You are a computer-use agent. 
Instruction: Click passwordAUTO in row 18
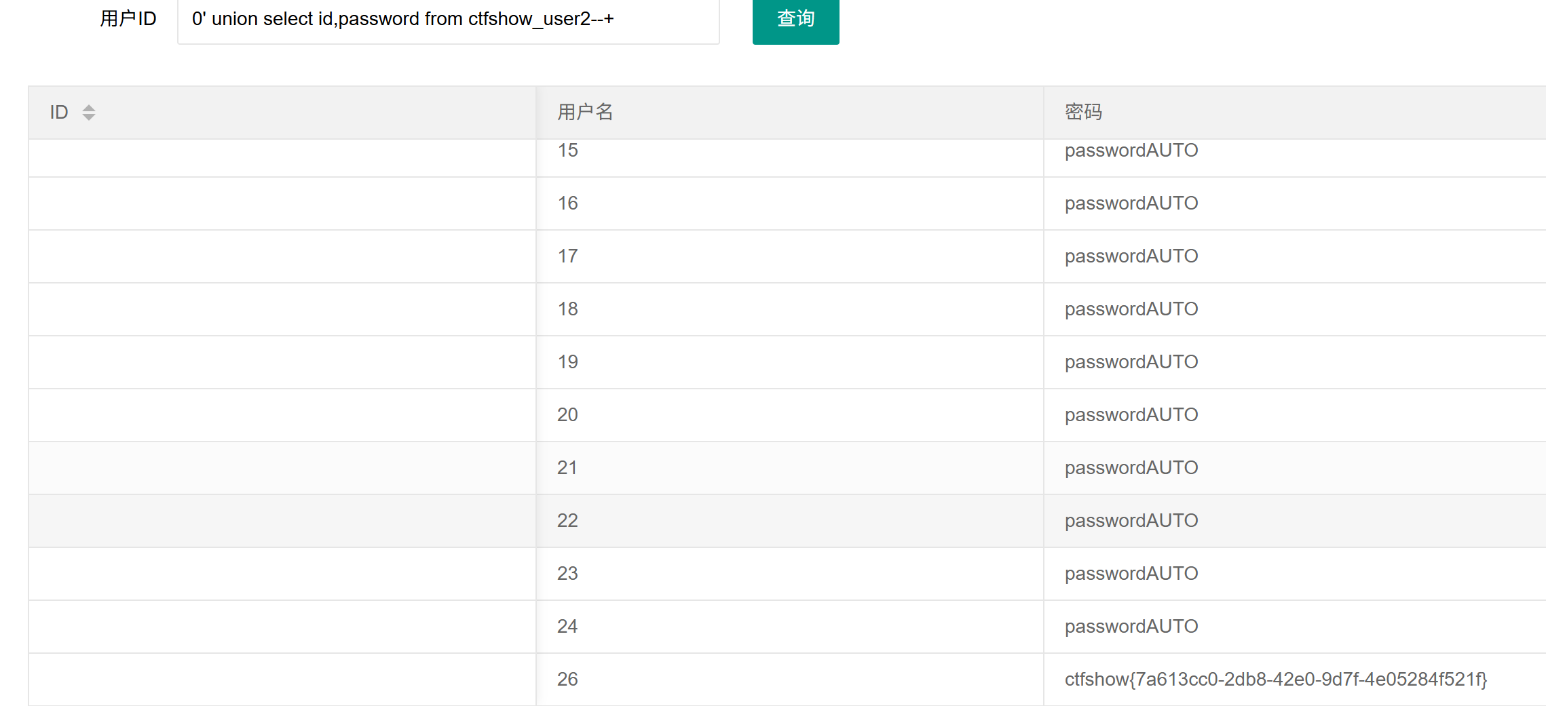coord(1131,309)
